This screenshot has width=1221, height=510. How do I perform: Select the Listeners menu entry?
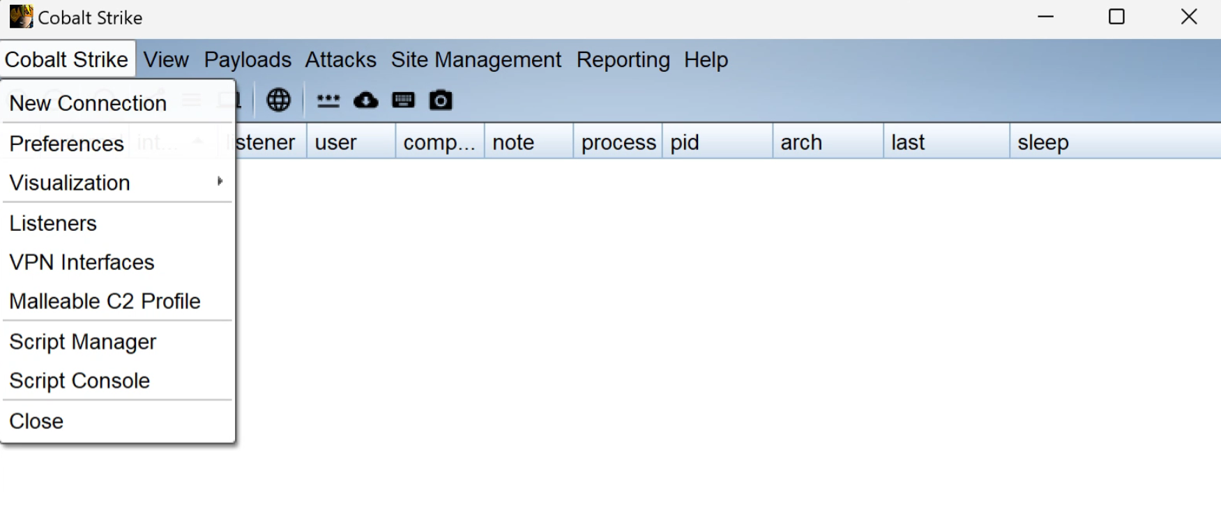coord(118,223)
